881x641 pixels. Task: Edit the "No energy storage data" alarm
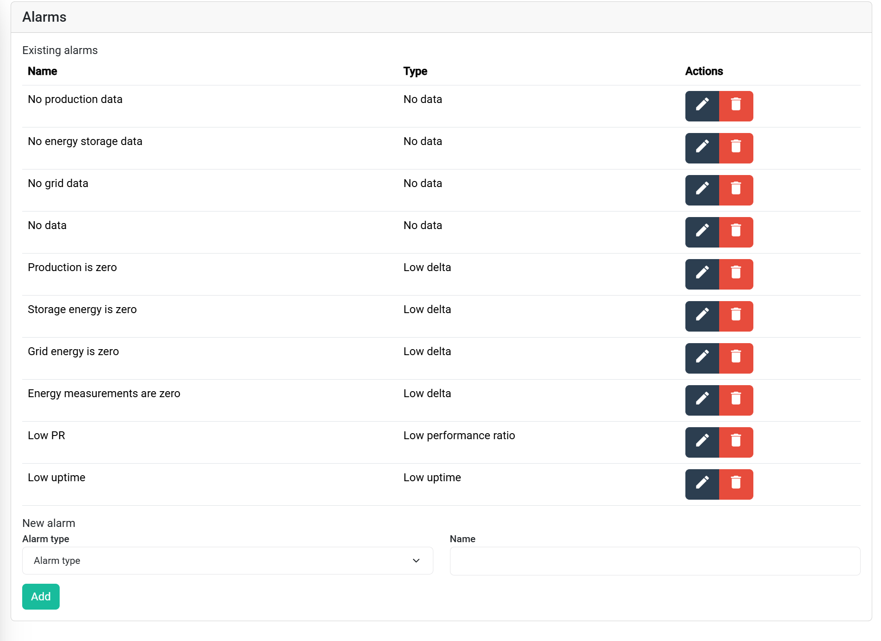702,148
